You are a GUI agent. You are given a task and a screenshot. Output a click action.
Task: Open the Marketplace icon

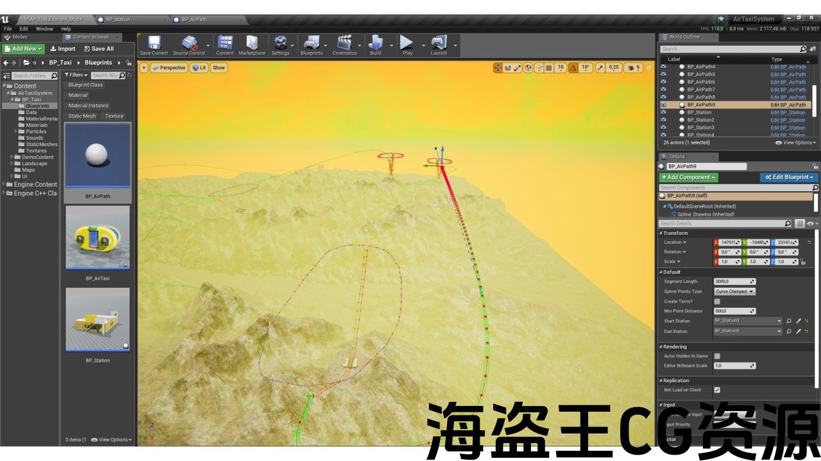tap(252, 45)
